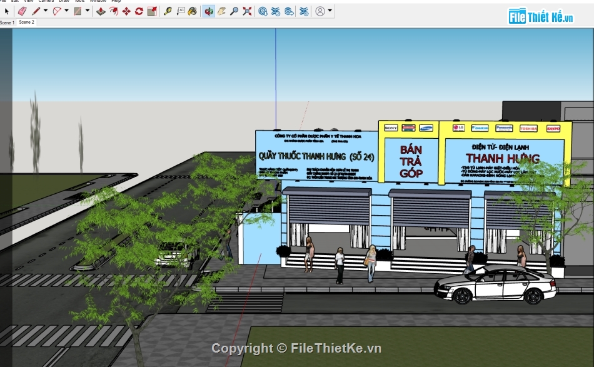The width and height of the screenshot is (594, 367).
Task: Switch to the Scene 2 tab
Action: [26, 23]
